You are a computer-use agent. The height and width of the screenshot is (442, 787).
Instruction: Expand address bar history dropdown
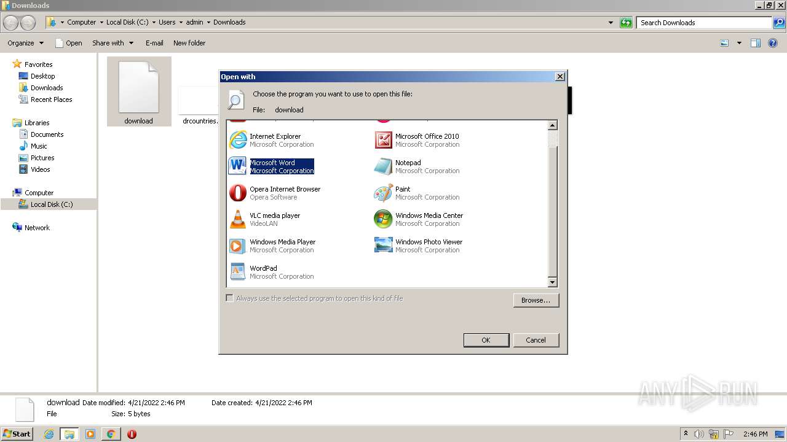[611, 23]
